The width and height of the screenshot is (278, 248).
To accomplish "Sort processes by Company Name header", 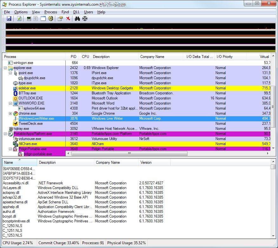I will 161,57.
